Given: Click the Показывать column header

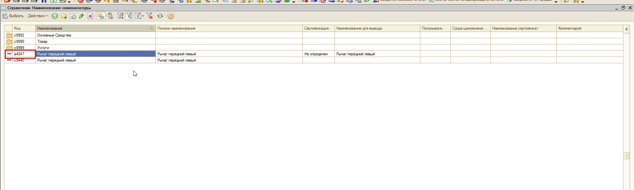Looking at the screenshot, I should coord(435,28).
